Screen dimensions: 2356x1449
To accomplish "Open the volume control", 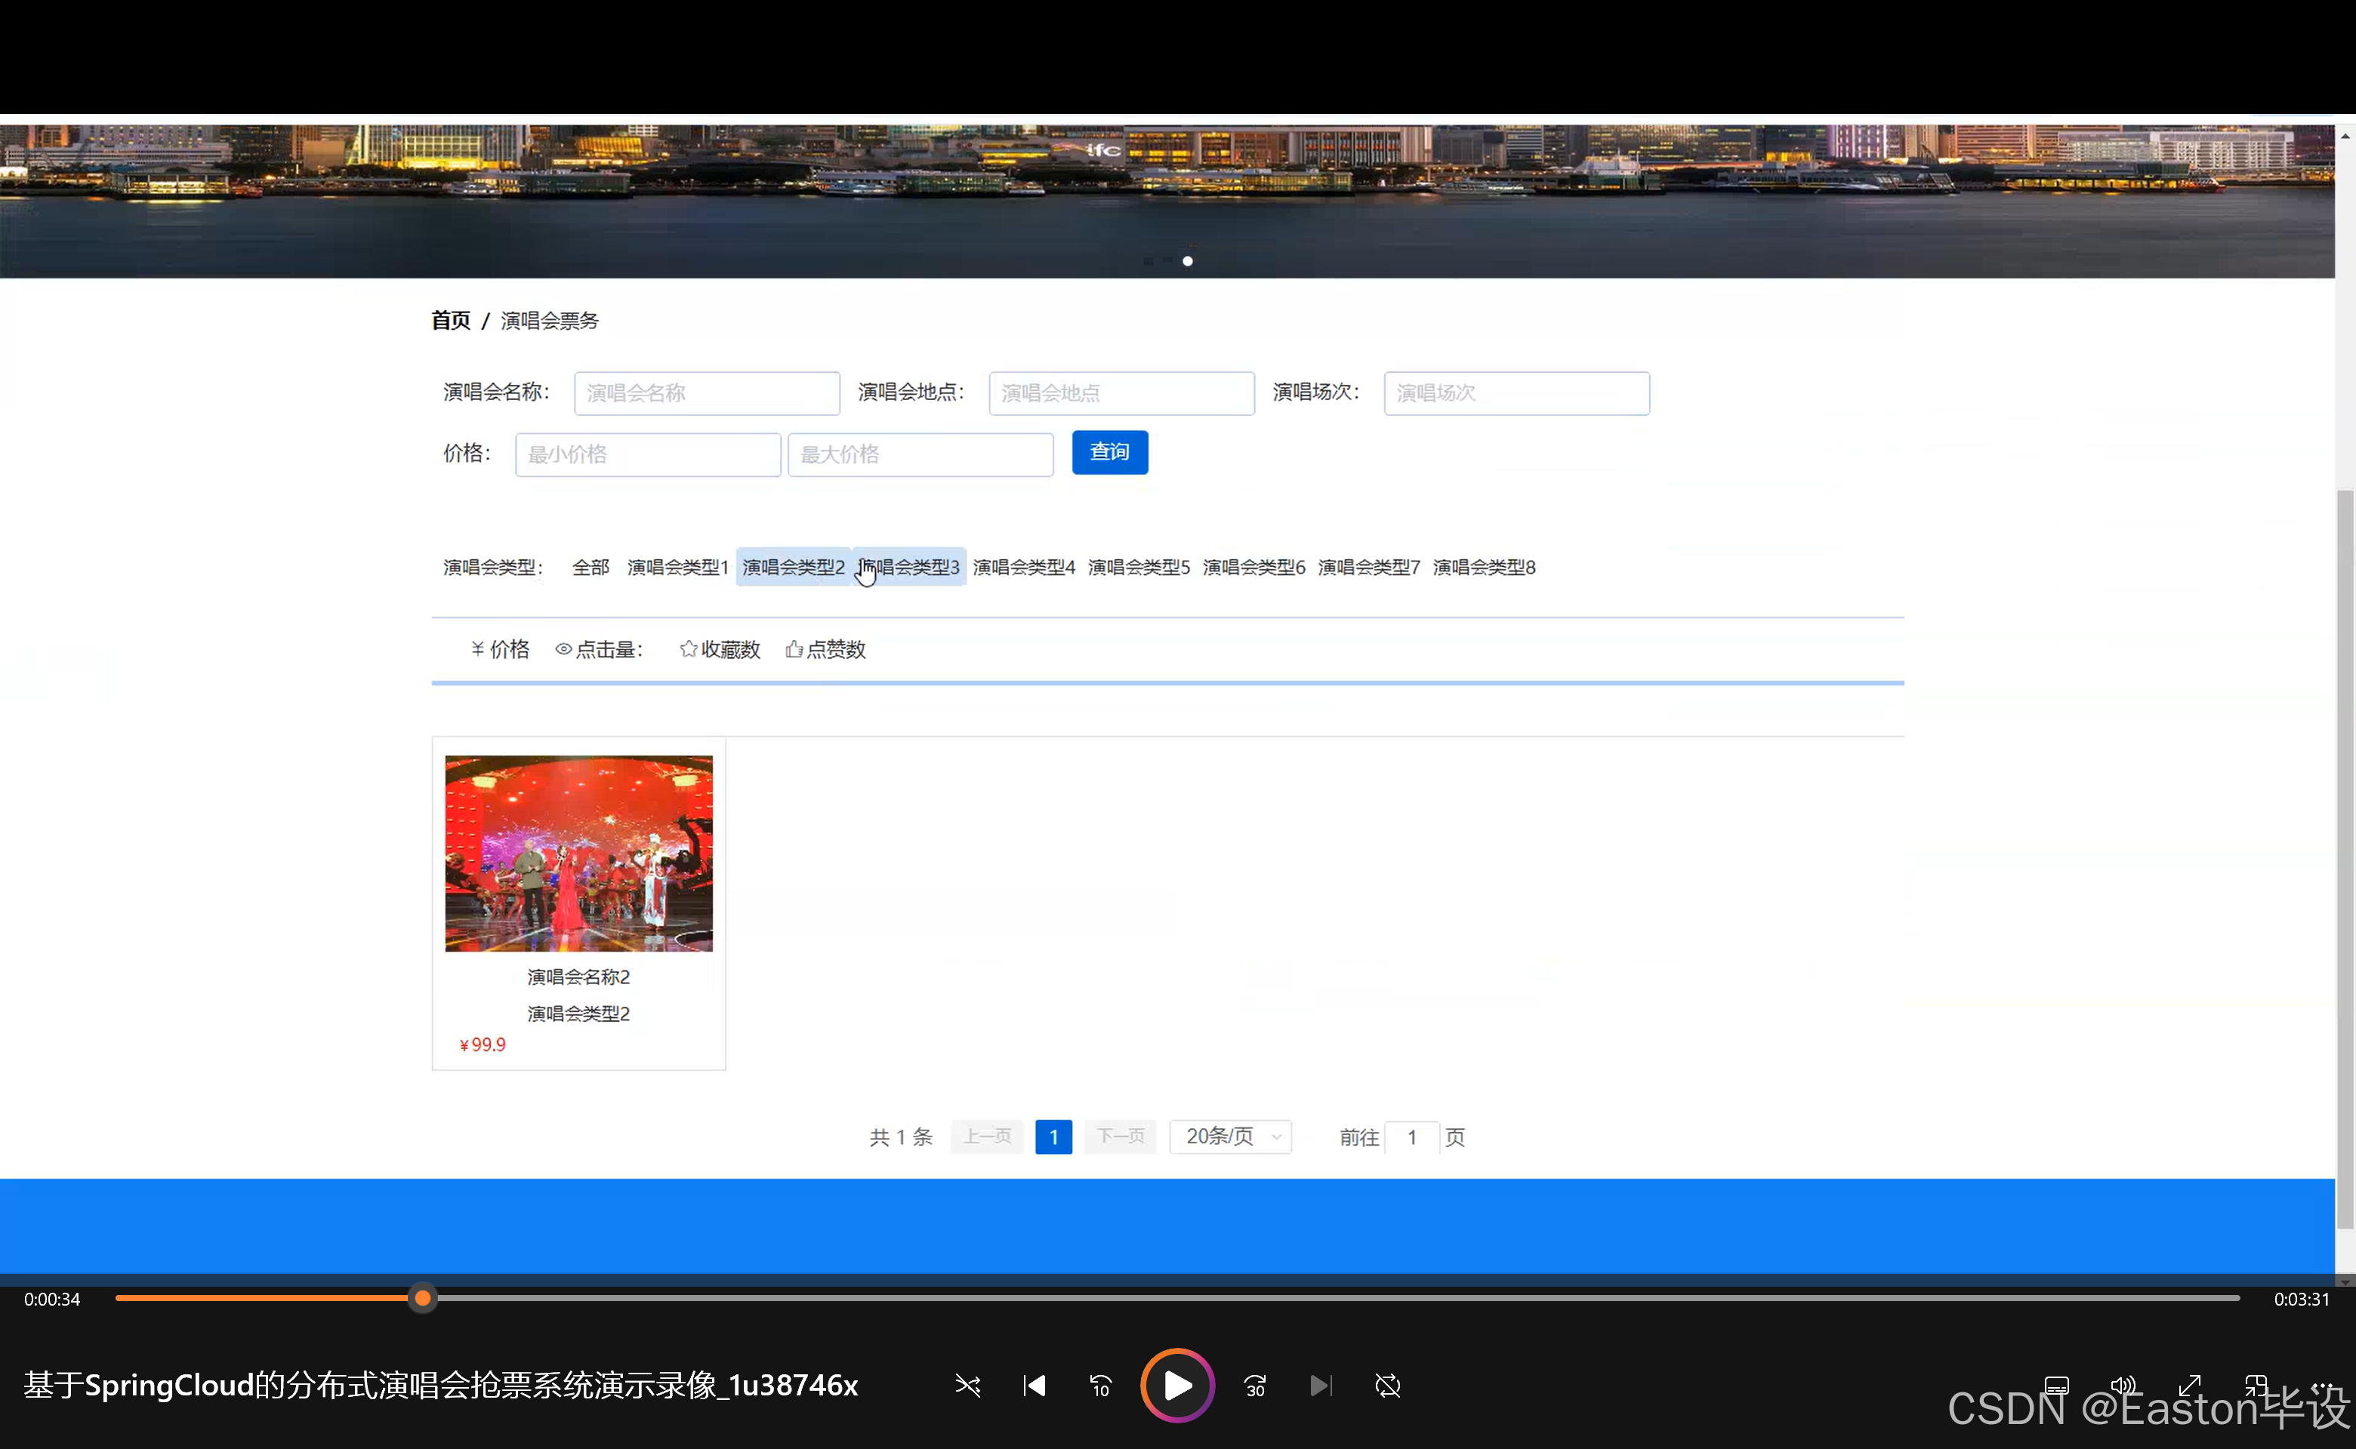I will (2123, 1386).
